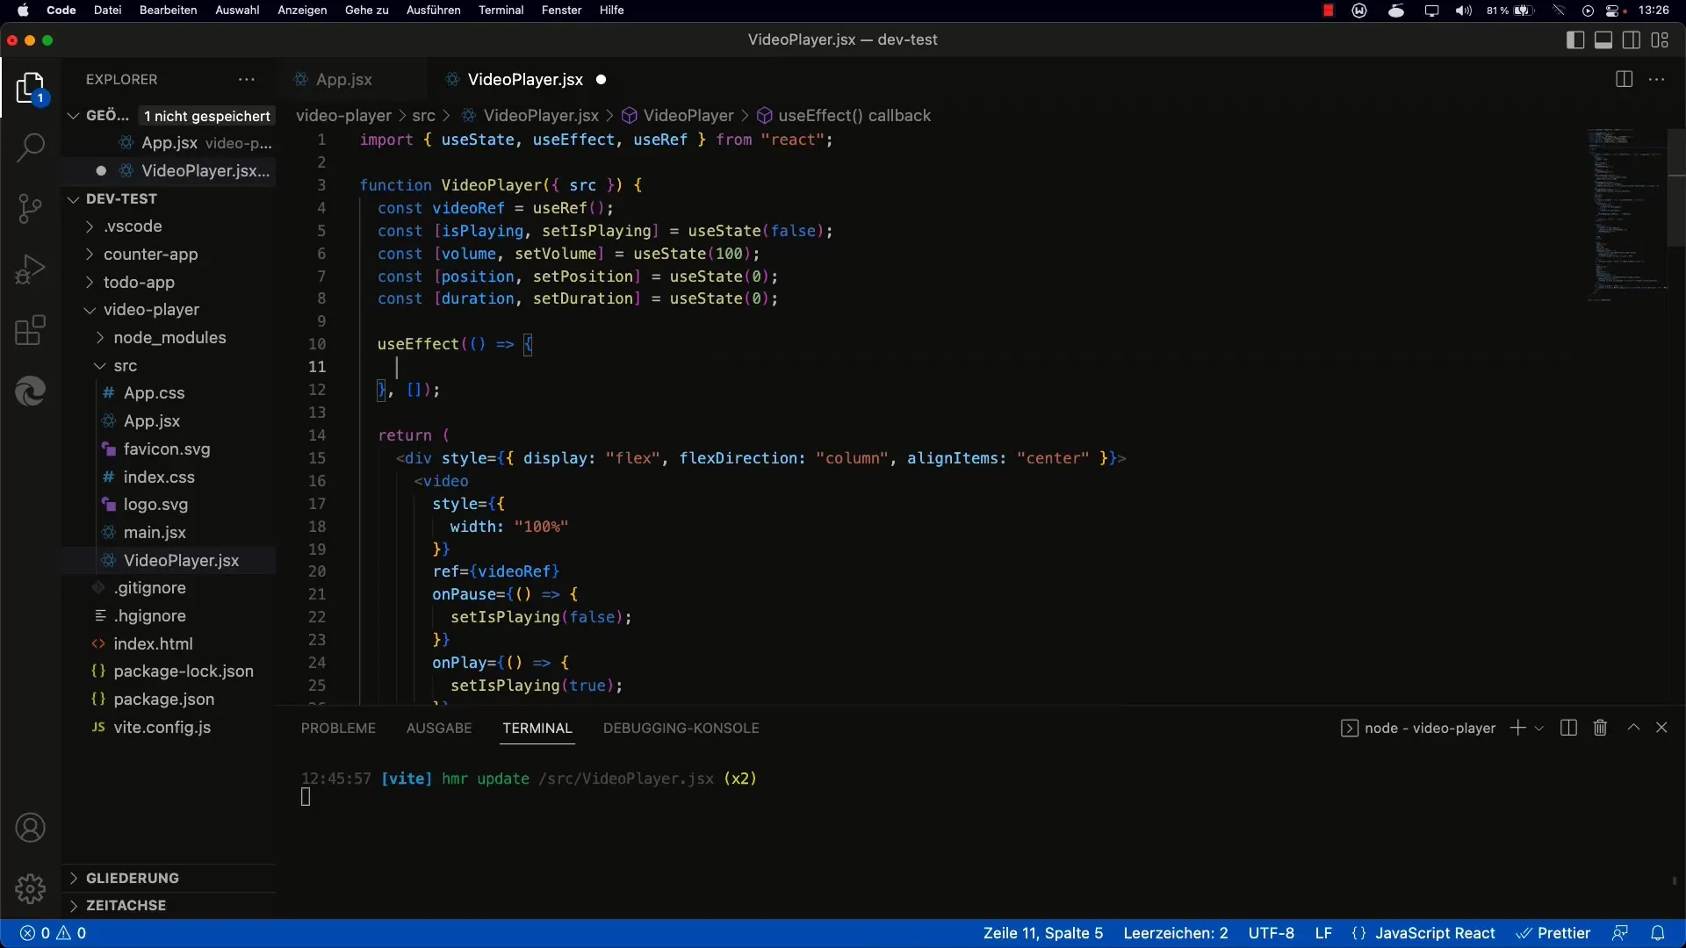Split the editor to the right
Image resolution: width=1686 pixels, height=948 pixels.
click(x=1624, y=79)
